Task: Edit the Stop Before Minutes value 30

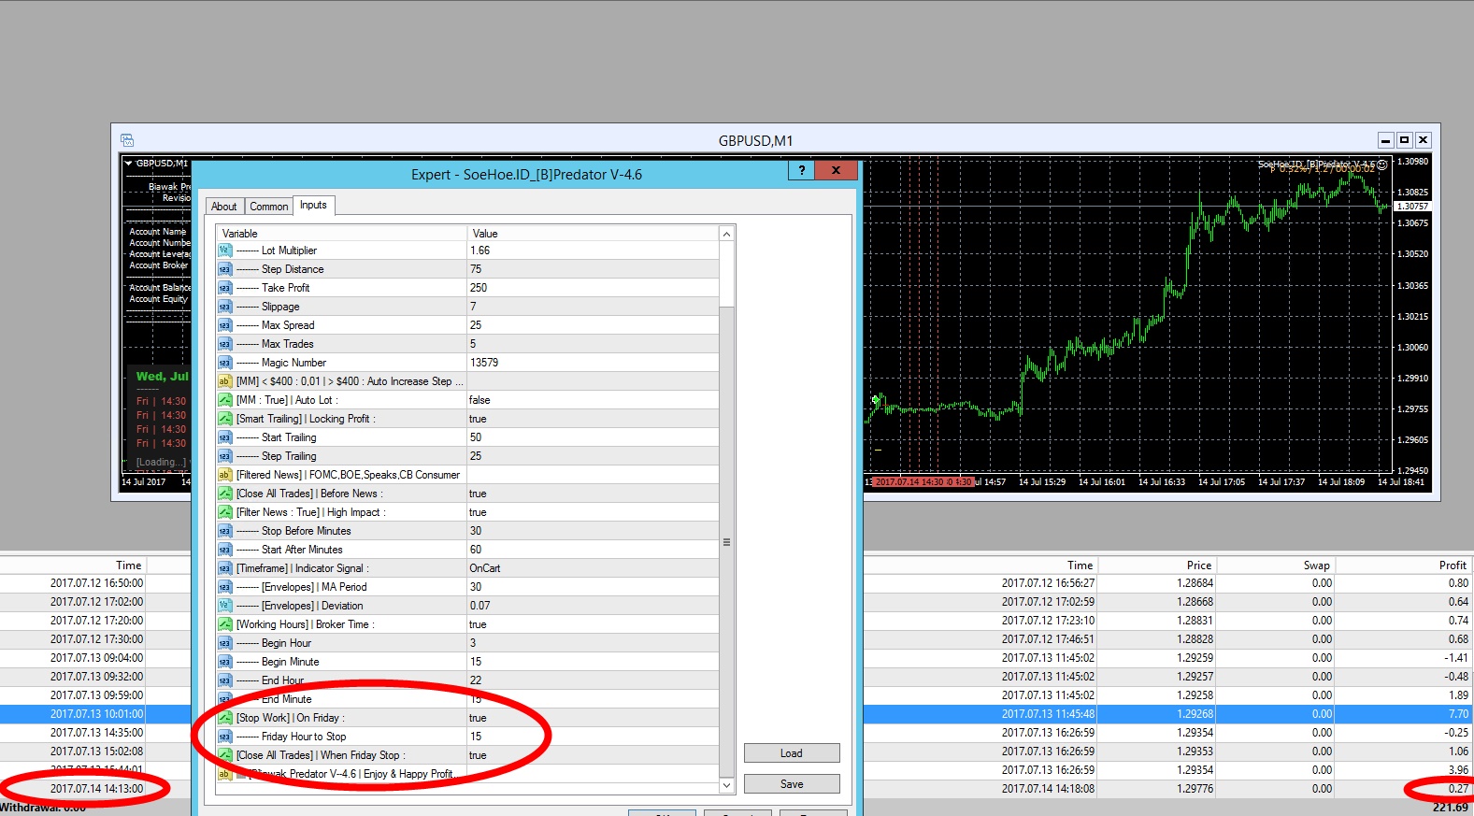Action: coord(593,531)
